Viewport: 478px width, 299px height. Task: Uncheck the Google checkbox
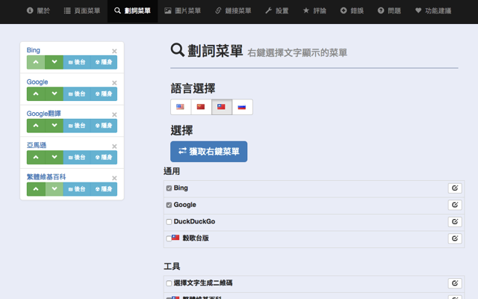pos(169,205)
